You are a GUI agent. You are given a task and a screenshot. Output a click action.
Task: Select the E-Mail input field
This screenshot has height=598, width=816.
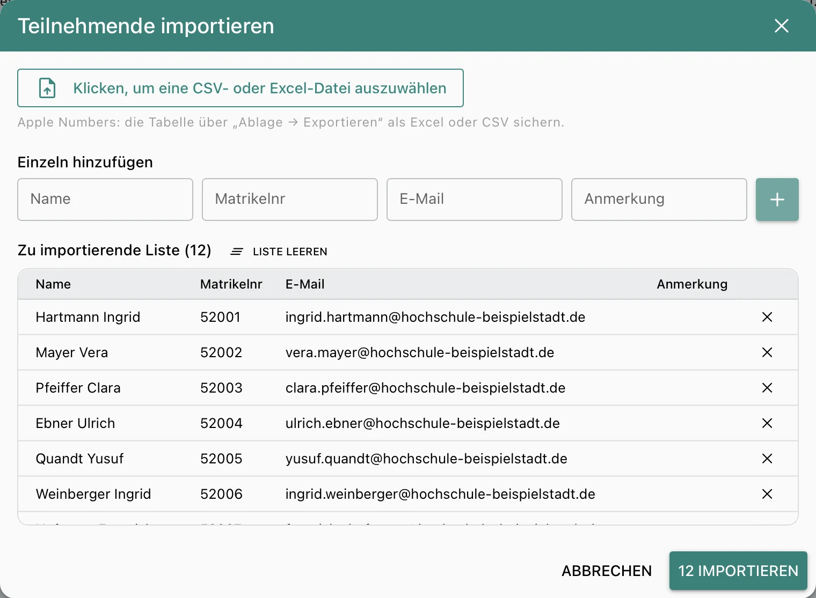tap(475, 200)
